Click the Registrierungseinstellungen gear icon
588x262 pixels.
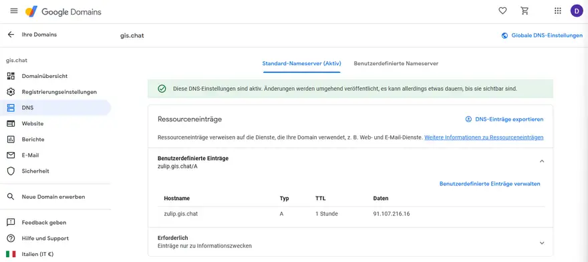11,92
